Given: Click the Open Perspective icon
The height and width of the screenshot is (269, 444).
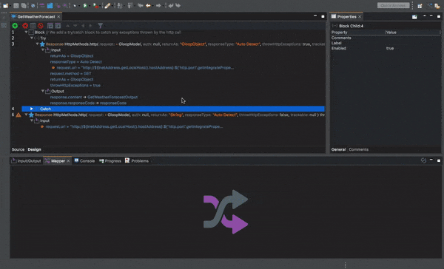Looking at the screenshot, I should coord(420,6).
